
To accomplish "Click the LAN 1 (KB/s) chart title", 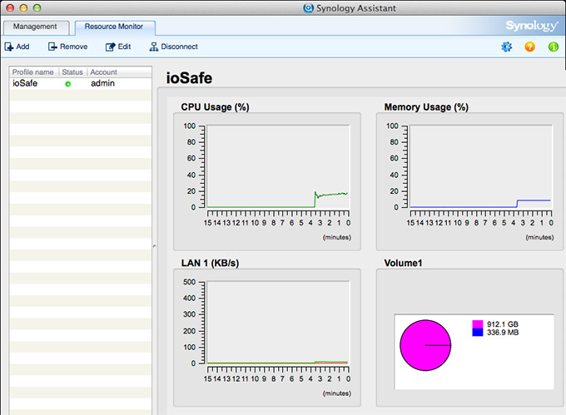I will point(210,263).
